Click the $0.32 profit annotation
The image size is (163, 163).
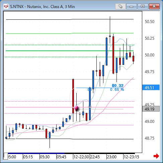pyautogui.click(x=118, y=86)
